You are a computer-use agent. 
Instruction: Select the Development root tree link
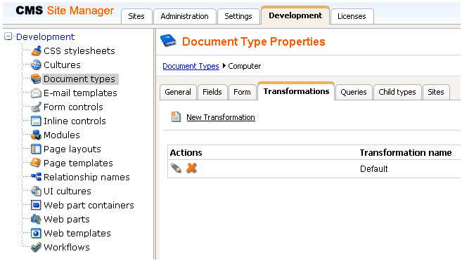45,36
